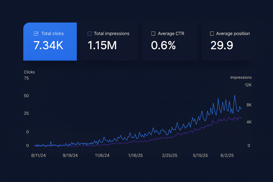Enable the Total impressions checkbox
The image size is (273, 182).
[90, 34]
